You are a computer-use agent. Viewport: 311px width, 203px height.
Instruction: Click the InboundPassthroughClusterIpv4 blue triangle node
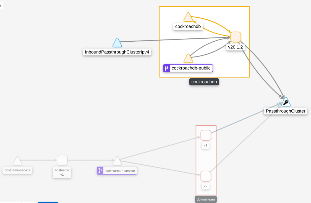pos(117,43)
